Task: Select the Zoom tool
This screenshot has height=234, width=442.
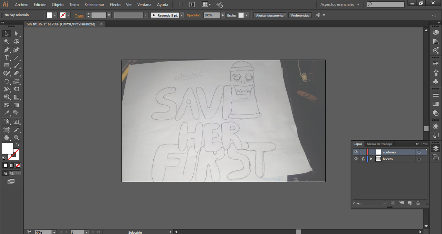Action: pos(16,138)
